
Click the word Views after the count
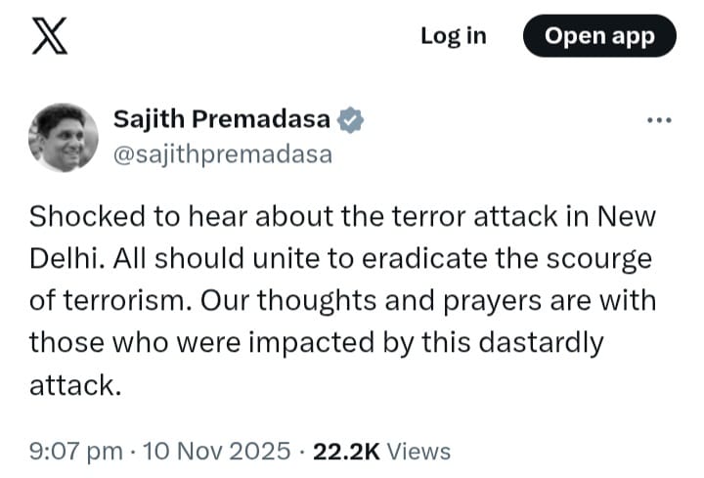419,451
